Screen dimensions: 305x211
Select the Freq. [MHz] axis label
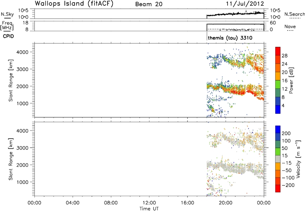click(x=8, y=26)
